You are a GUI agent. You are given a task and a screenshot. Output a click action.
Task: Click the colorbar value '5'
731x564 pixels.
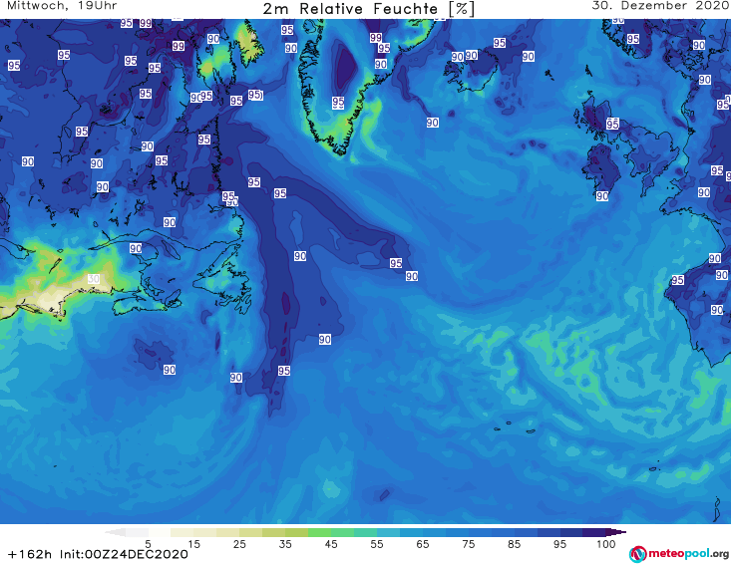point(148,544)
